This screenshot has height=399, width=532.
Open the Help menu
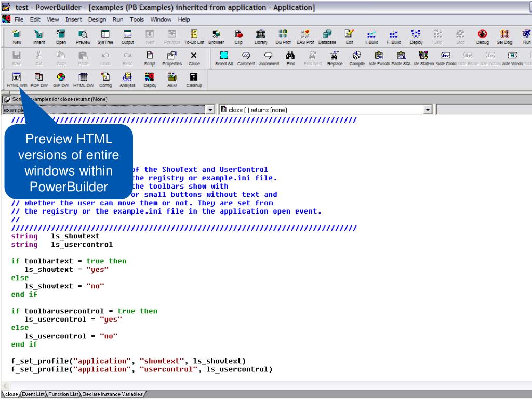pos(184,19)
